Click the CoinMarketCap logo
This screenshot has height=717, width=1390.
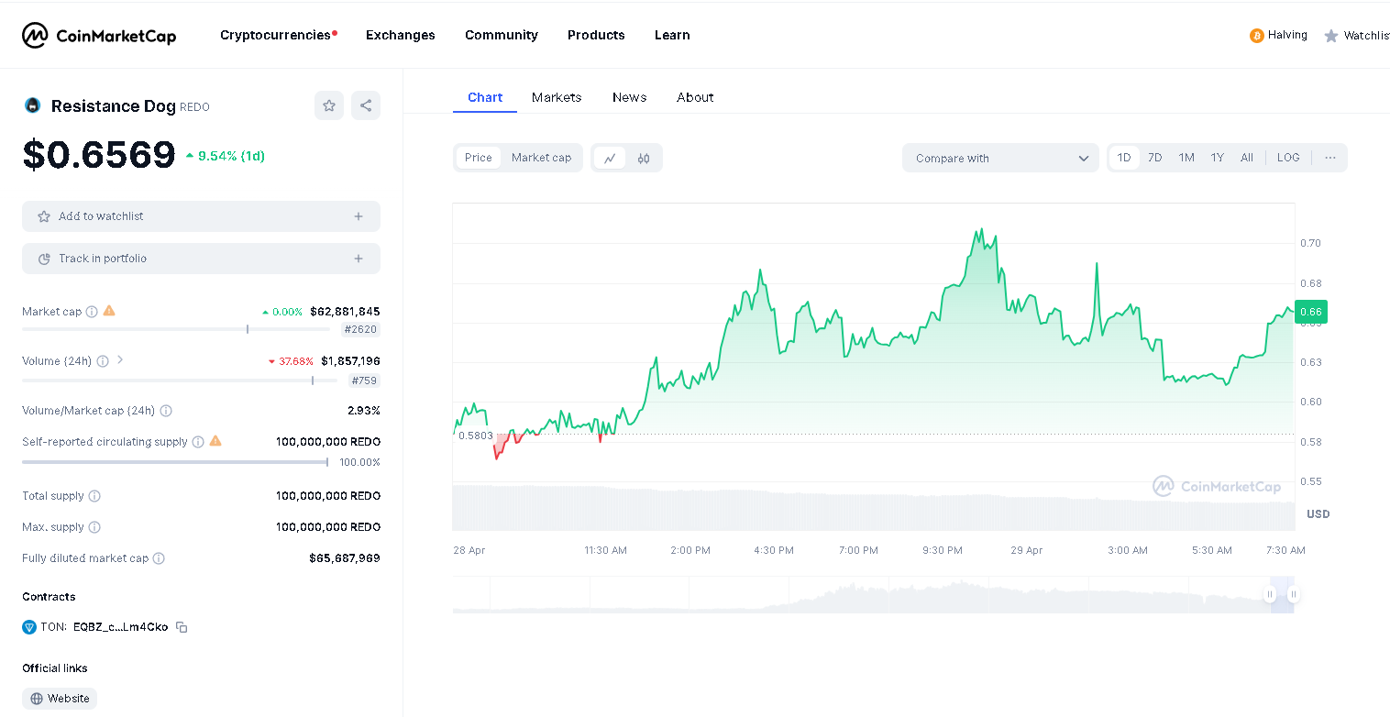tap(99, 36)
